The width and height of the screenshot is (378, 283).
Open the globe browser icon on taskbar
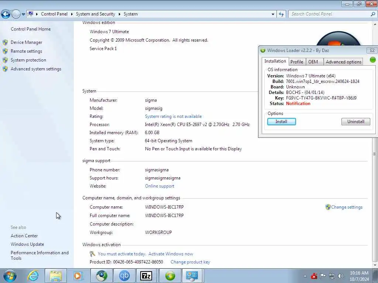click(102, 276)
